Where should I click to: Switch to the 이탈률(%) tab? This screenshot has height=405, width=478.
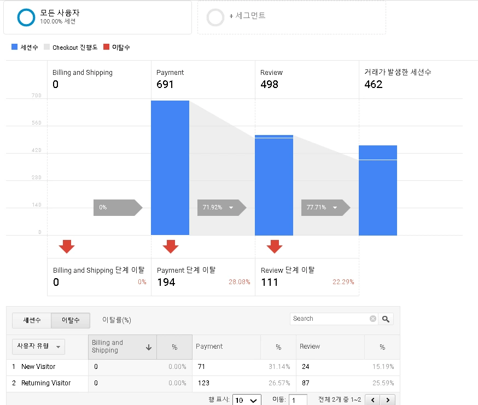point(116,320)
